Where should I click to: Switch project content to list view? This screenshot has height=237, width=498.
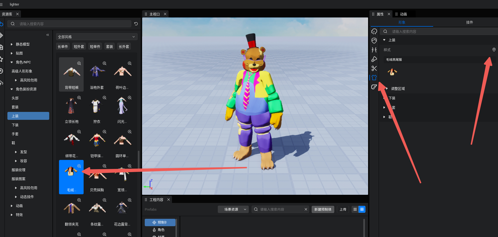click(x=355, y=209)
